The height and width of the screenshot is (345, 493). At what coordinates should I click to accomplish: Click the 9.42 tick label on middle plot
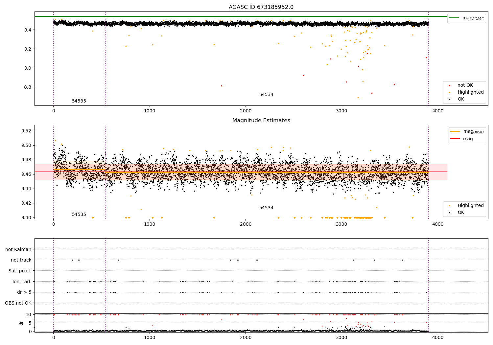[26, 203]
